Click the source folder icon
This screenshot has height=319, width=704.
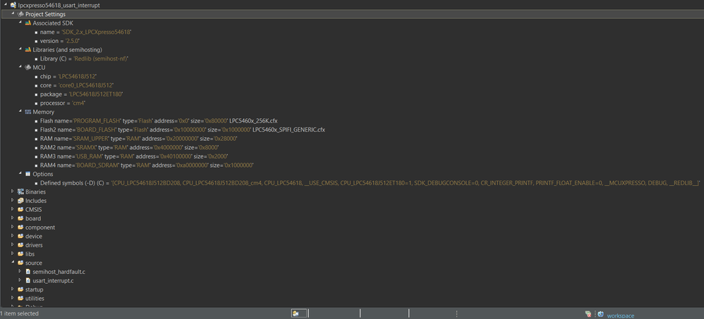[x=20, y=263]
